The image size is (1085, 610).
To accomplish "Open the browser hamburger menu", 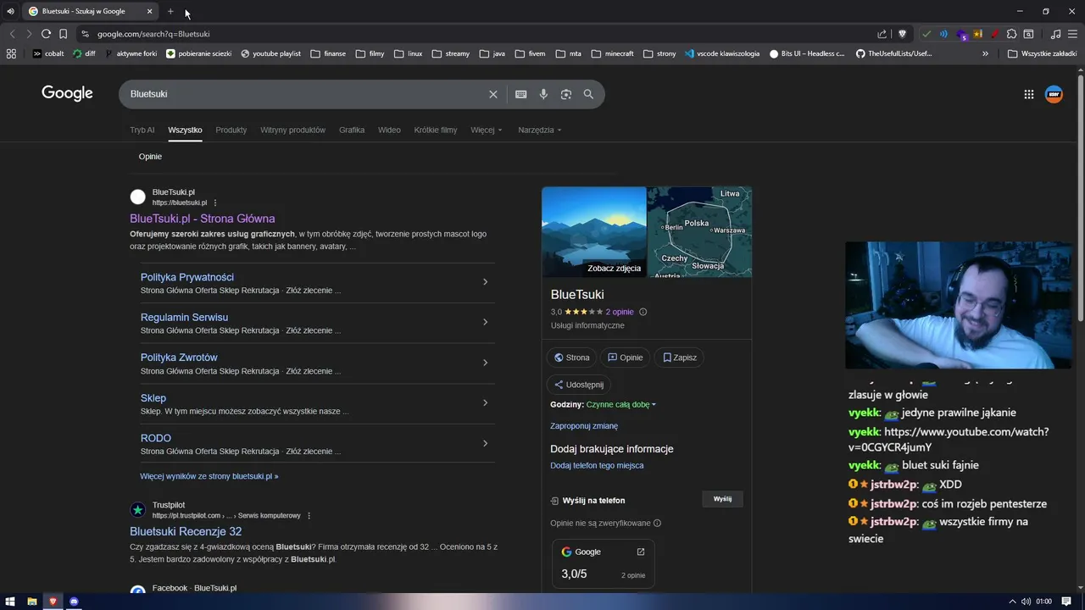I will coord(1072,34).
